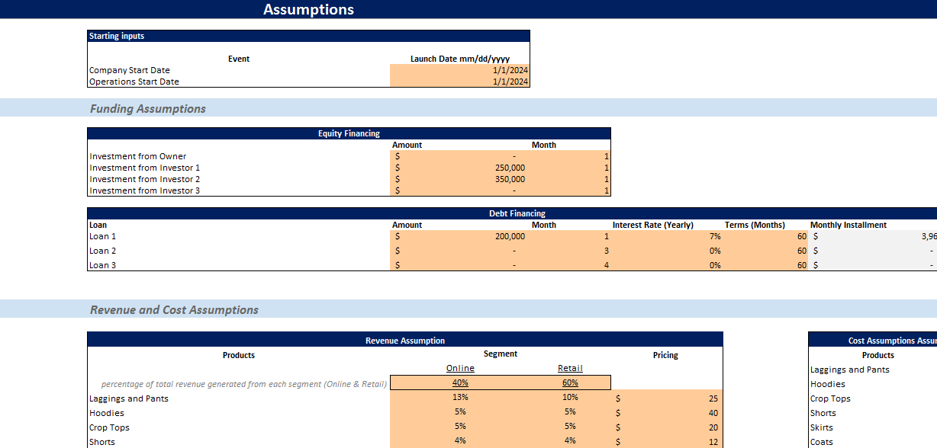This screenshot has width=937, height=448.
Task: Open the Retail segment link
Action: click(x=570, y=368)
